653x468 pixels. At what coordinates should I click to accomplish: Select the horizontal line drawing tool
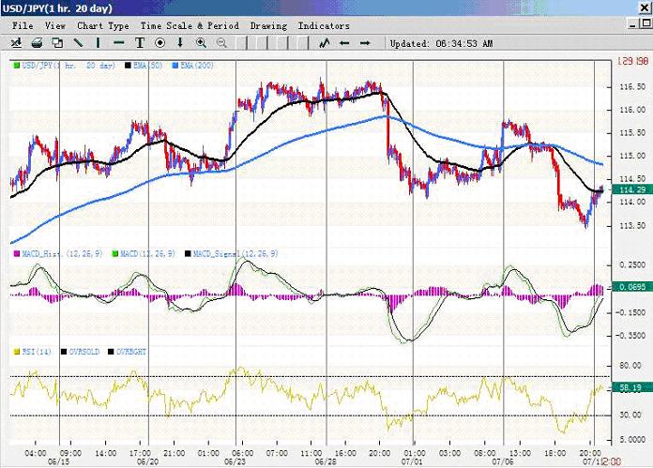click(119, 43)
